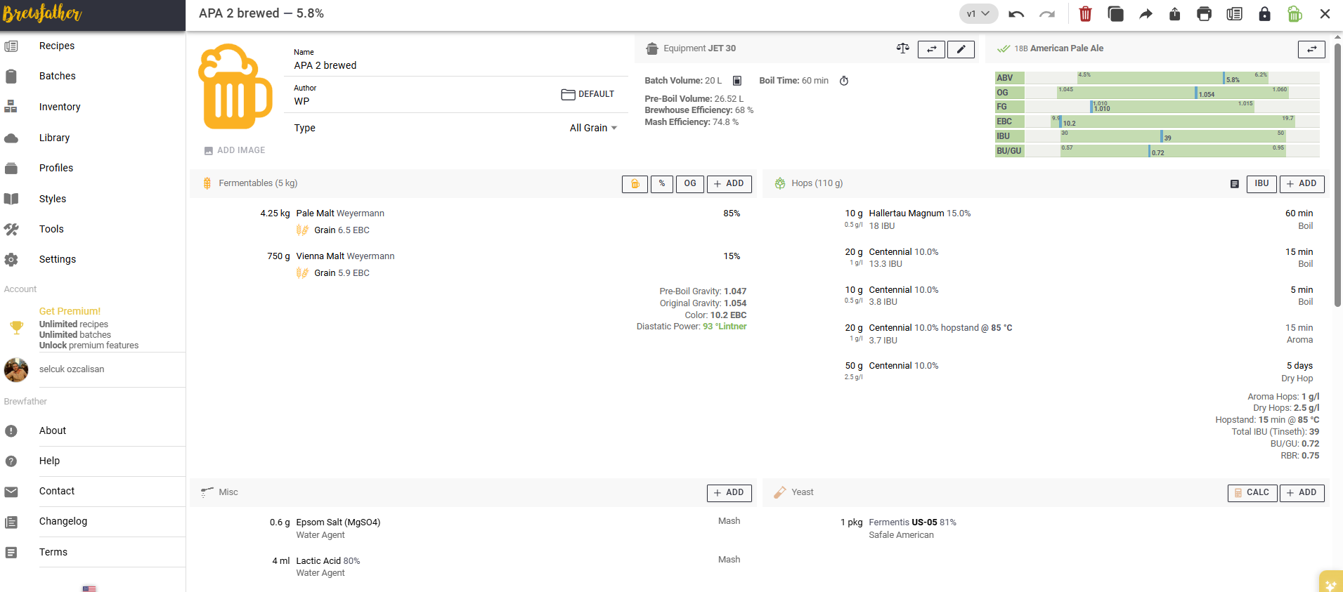This screenshot has width=1343, height=592.
Task: Click the batch volume calculator icon
Action: click(x=737, y=81)
